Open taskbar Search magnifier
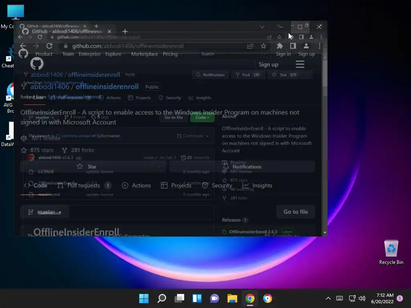The height and width of the screenshot is (308, 411). (161, 298)
